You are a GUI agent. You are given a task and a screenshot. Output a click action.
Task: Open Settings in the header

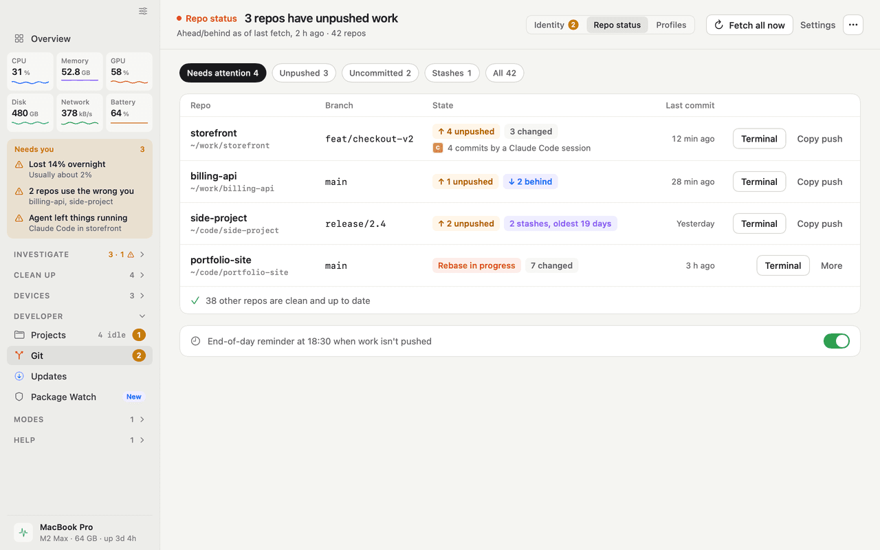[x=817, y=25]
